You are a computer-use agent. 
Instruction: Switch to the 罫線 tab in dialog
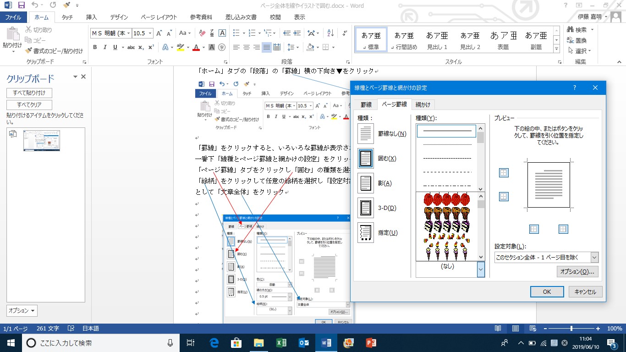tap(366, 104)
